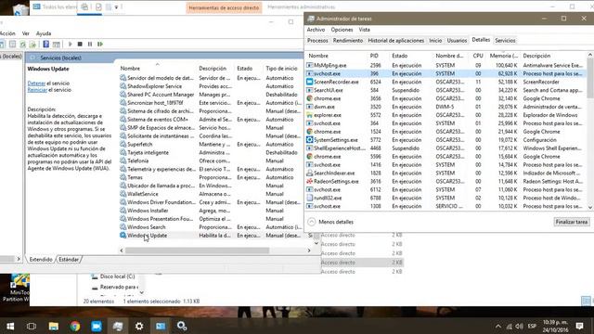The width and height of the screenshot is (594, 334).
Task: Open Chrome from the Windows taskbar
Action: pos(75,326)
